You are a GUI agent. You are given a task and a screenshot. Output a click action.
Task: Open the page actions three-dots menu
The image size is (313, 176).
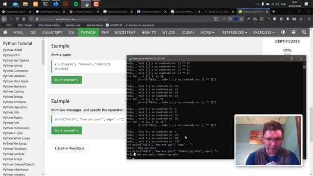pos(224,19)
